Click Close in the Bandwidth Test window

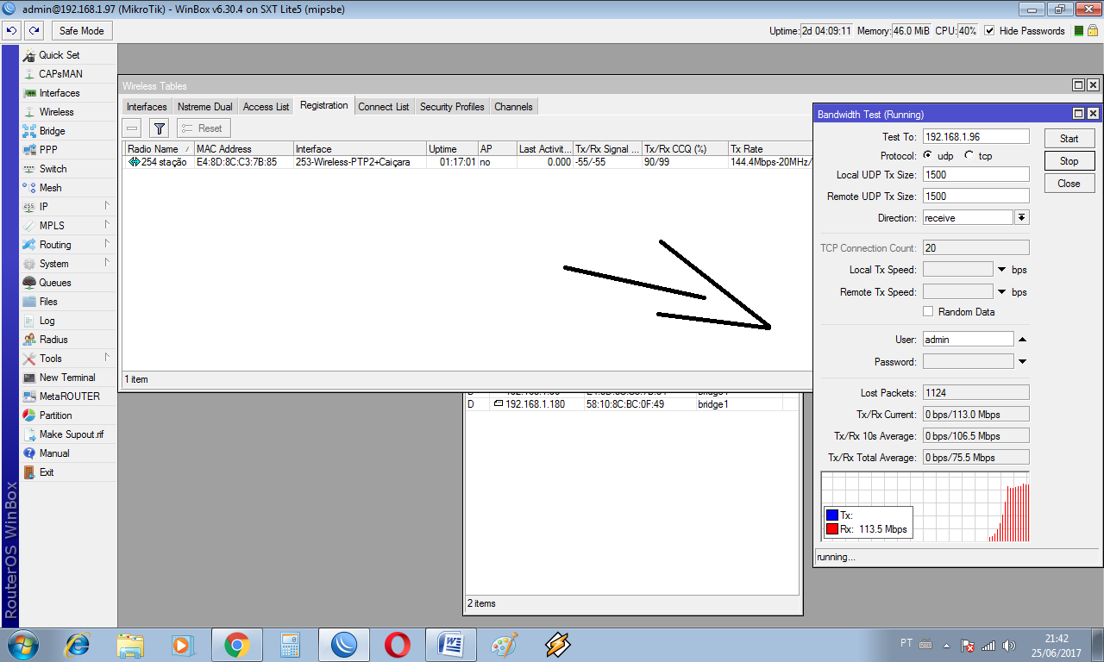tap(1069, 184)
